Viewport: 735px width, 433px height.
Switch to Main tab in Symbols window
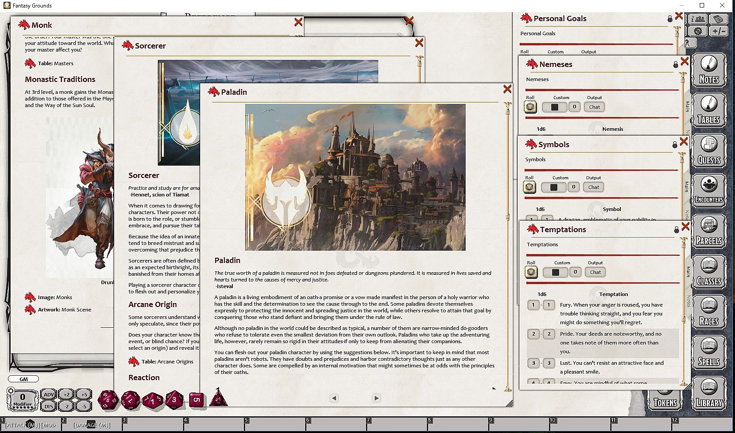[686, 187]
